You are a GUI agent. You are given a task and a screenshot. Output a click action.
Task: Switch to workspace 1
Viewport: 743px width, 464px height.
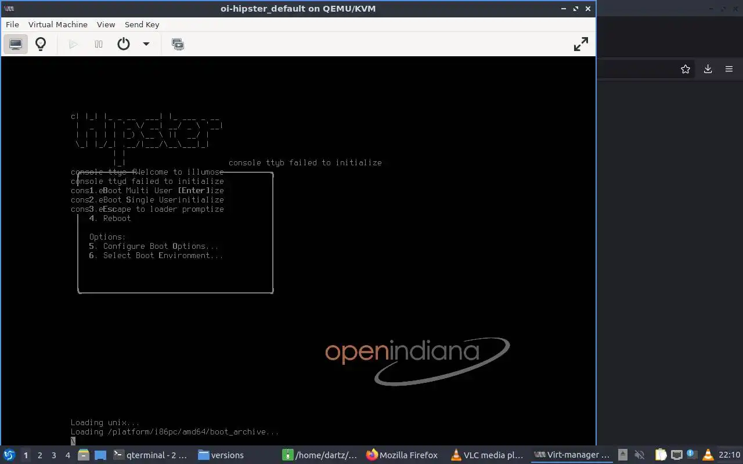(26, 455)
